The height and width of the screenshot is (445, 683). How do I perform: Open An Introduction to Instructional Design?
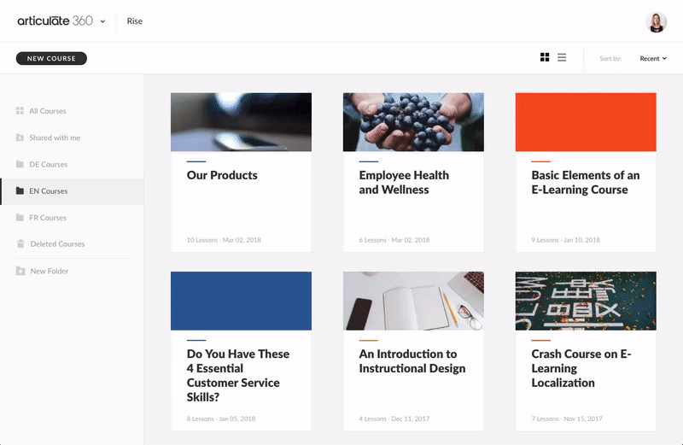pos(412,361)
